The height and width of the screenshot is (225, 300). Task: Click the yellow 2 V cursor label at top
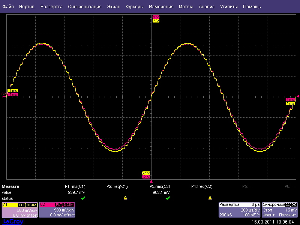[156, 21]
